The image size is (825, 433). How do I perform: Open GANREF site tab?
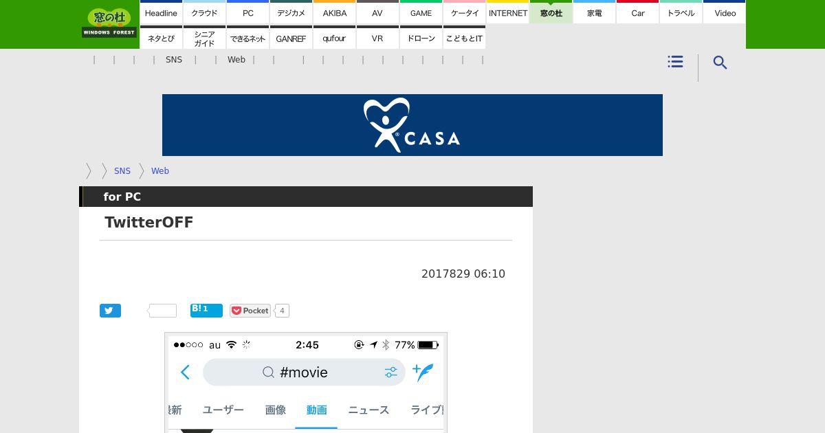coord(291,38)
